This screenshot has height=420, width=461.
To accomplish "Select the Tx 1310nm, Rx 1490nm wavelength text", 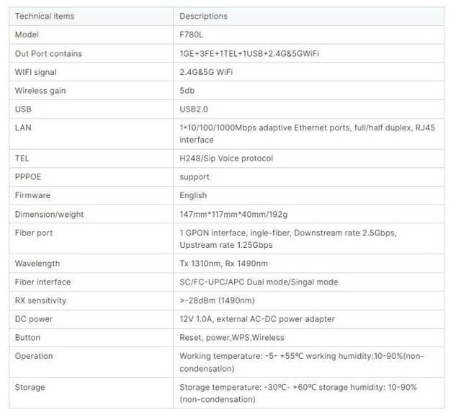I will click(x=223, y=264).
